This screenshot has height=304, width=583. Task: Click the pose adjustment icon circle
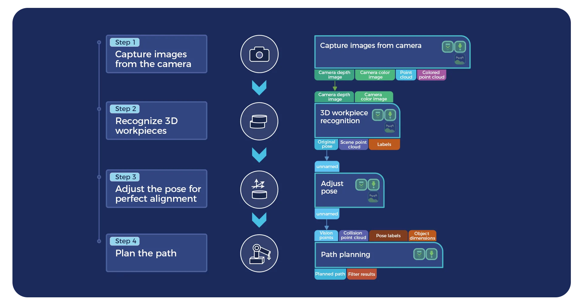click(259, 190)
